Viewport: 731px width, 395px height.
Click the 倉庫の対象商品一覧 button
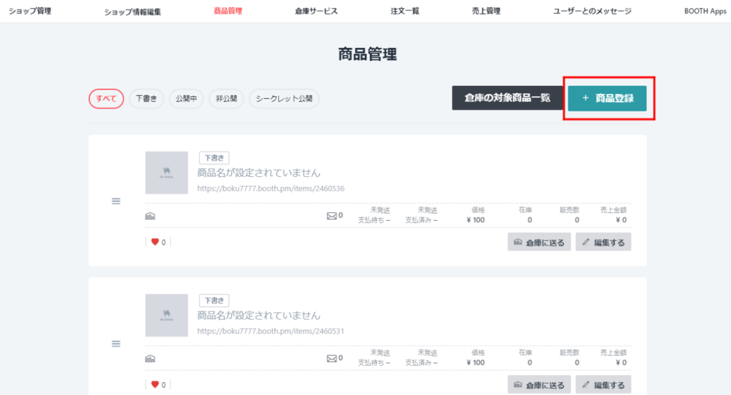[x=507, y=98]
